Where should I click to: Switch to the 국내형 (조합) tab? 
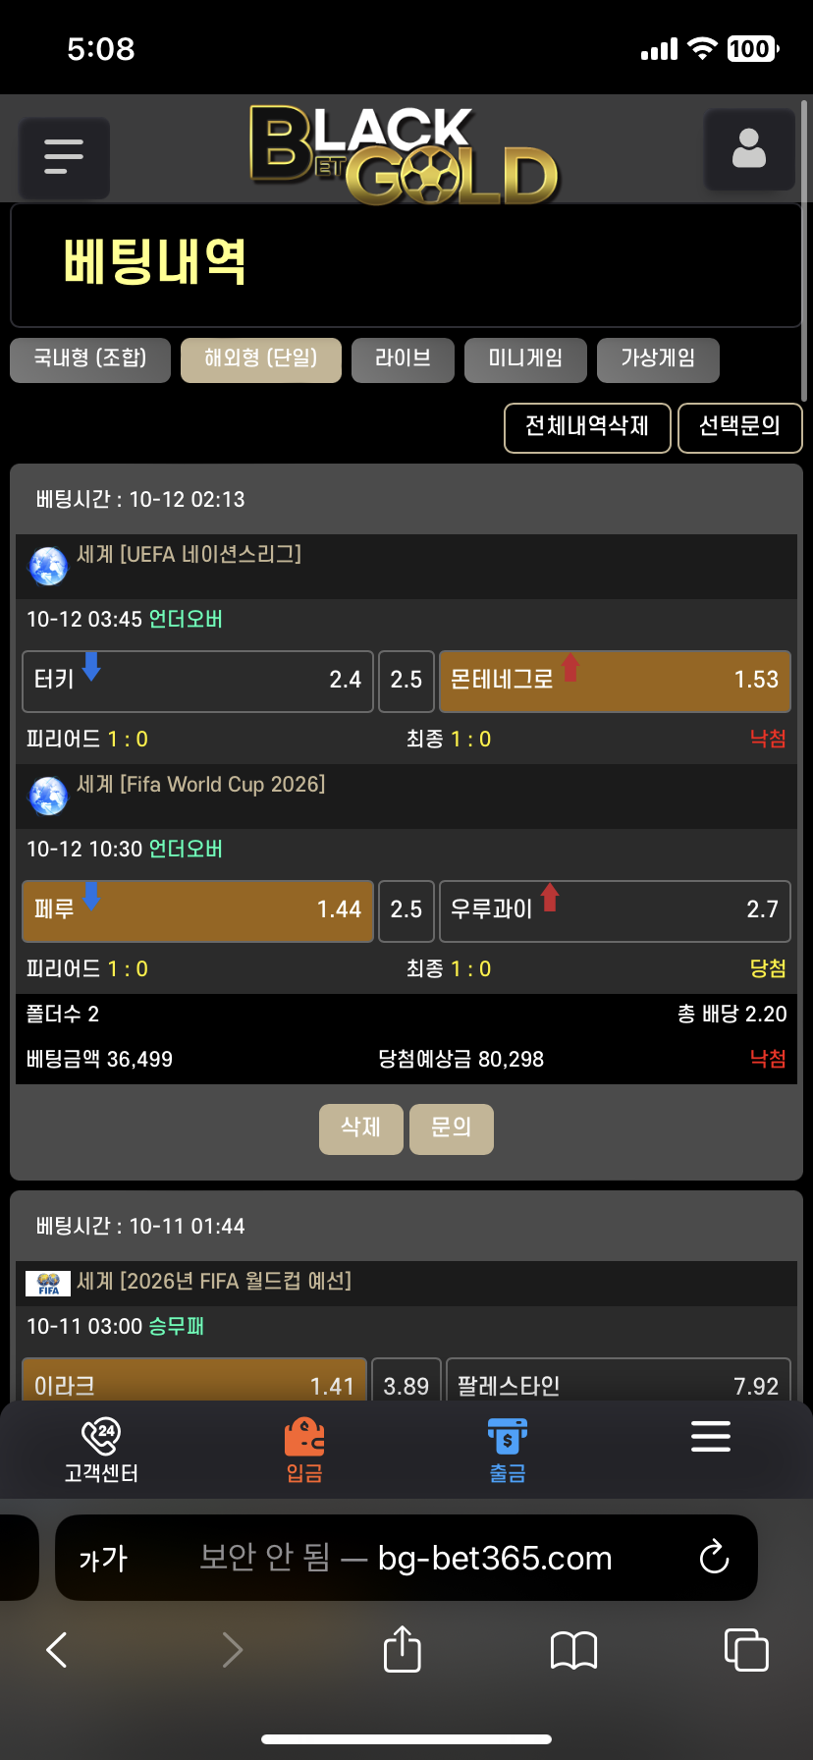[x=90, y=359]
